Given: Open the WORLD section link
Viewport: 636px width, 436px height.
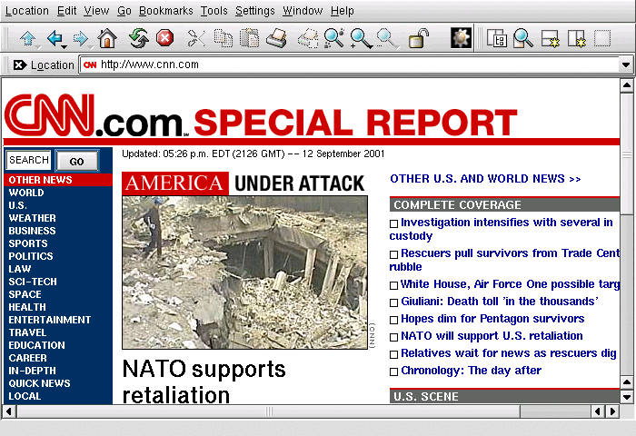Looking at the screenshot, I should click(x=26, y=193).
